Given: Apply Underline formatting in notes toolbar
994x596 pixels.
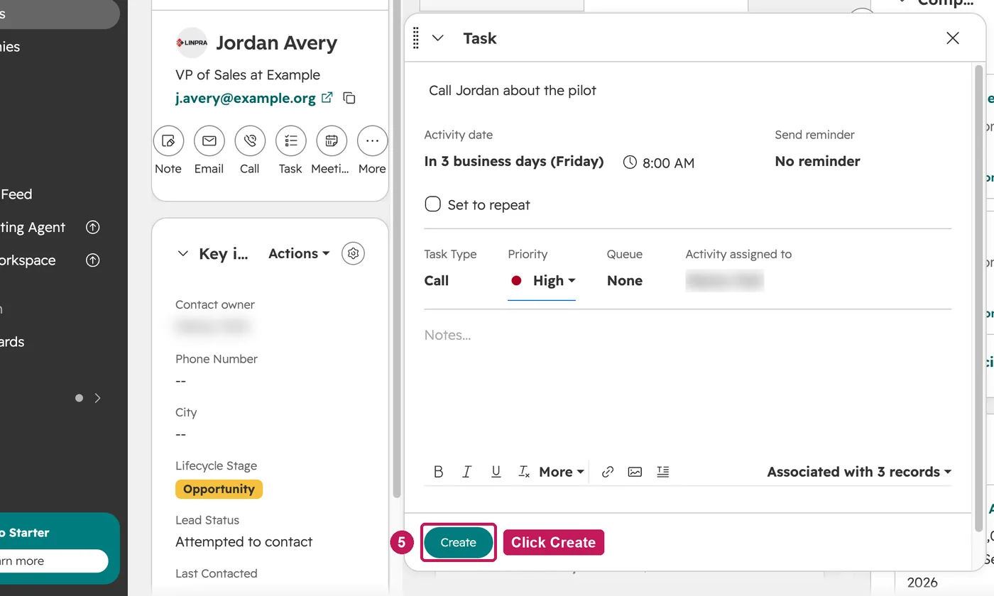Looking at the screenshot, I should click(496, 472).
